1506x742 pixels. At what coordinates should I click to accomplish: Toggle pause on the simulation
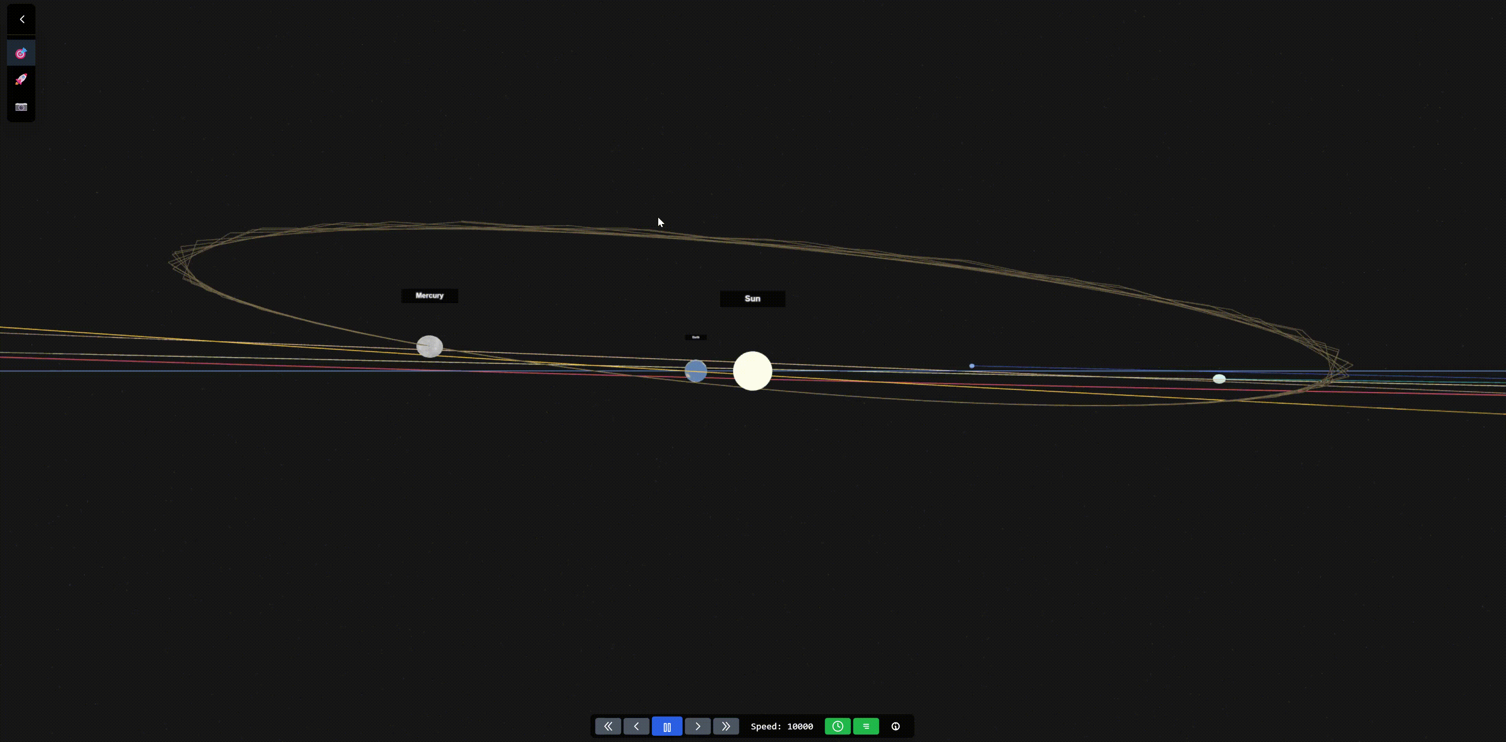(667, 726)
